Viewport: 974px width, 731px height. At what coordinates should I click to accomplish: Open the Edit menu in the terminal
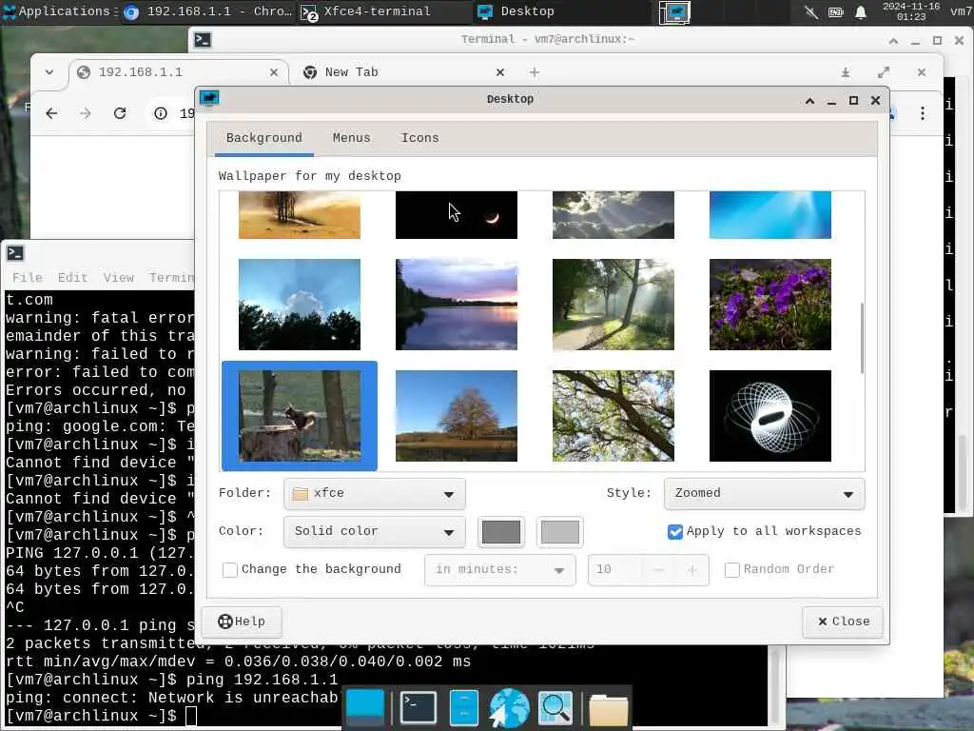72,277
